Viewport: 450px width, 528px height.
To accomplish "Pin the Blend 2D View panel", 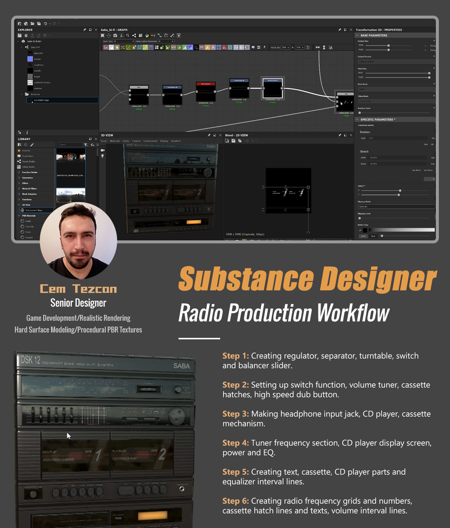I will tap(340, 135).
